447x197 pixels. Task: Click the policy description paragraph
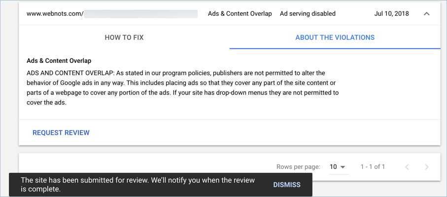pos(182,87)
